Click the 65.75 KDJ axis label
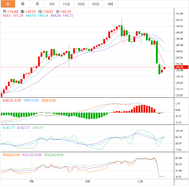189x187 pixels. coord(178,137)
